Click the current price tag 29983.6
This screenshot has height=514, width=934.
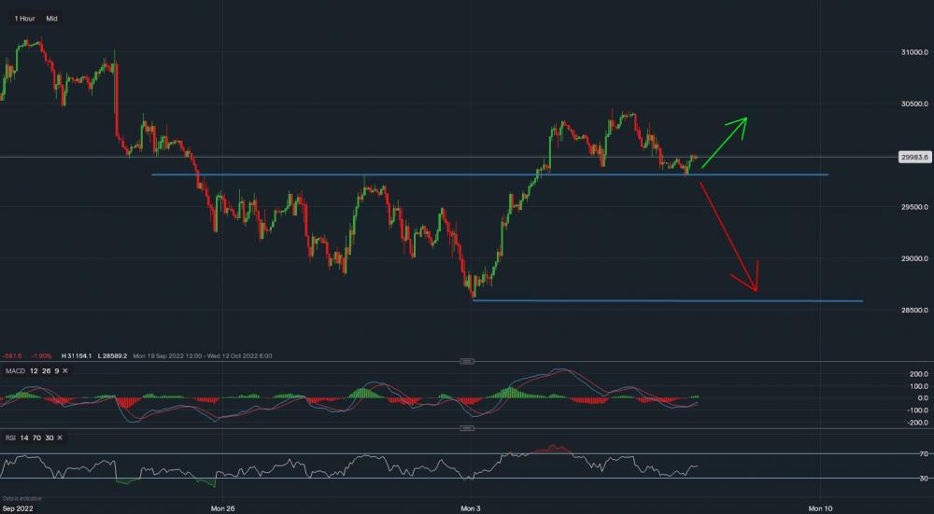coord(912,158)
